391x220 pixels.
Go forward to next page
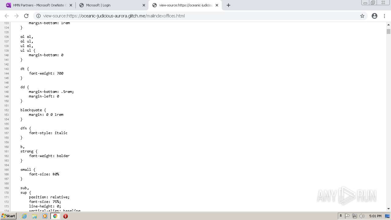point(16,16)
